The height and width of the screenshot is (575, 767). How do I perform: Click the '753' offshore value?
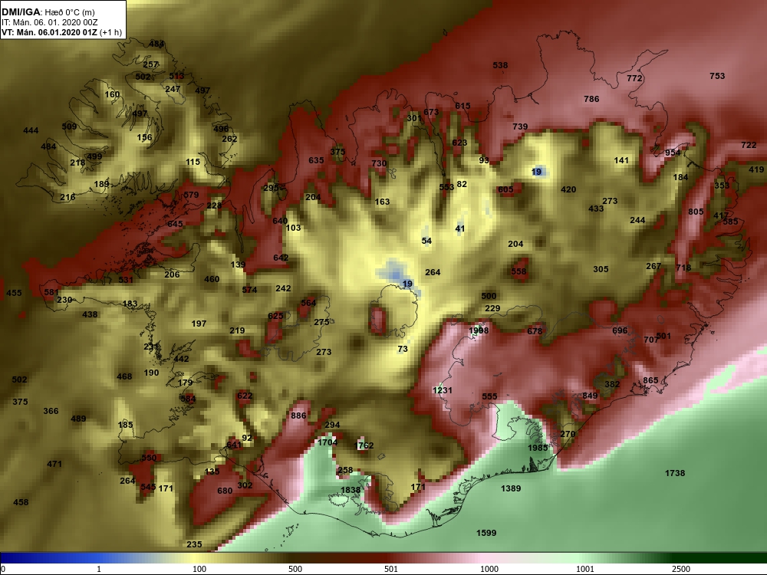[717, 76]
